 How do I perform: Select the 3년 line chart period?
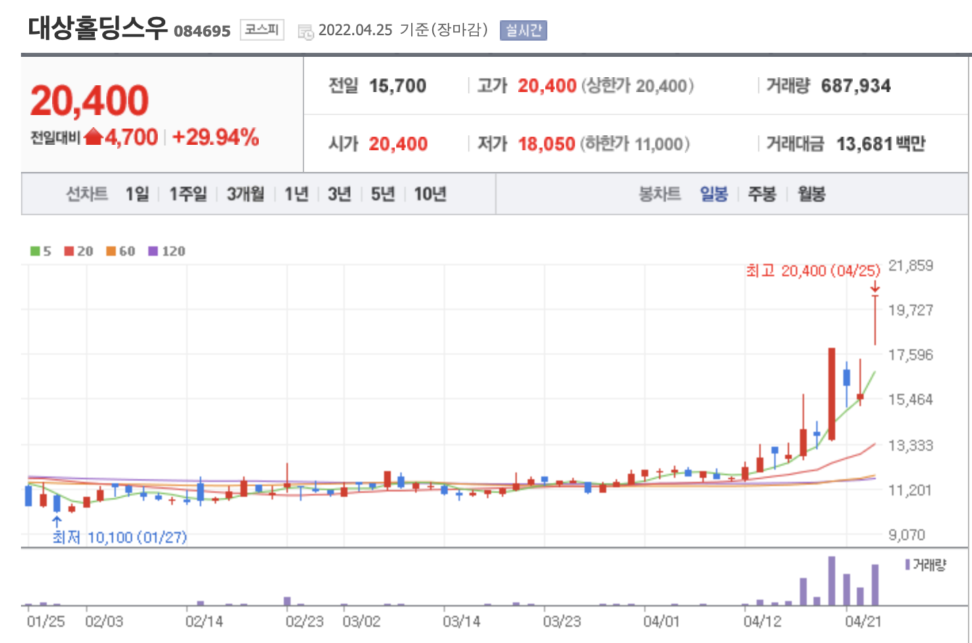tap(339, 194)
